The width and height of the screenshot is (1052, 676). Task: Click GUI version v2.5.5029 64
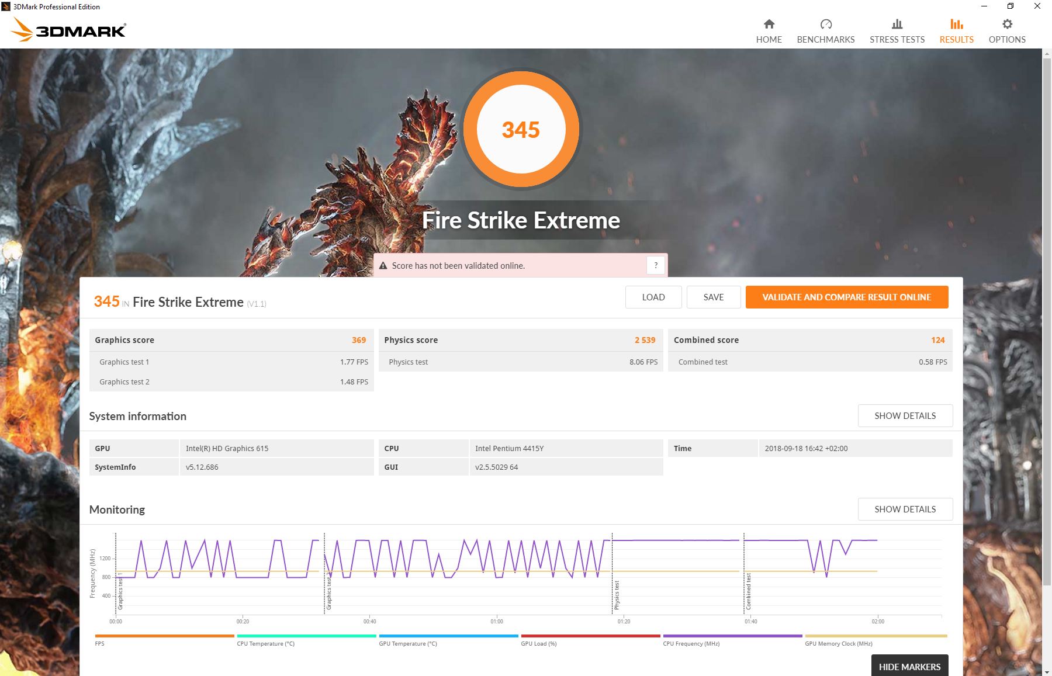pyautogui.click(x=496, y=467)
